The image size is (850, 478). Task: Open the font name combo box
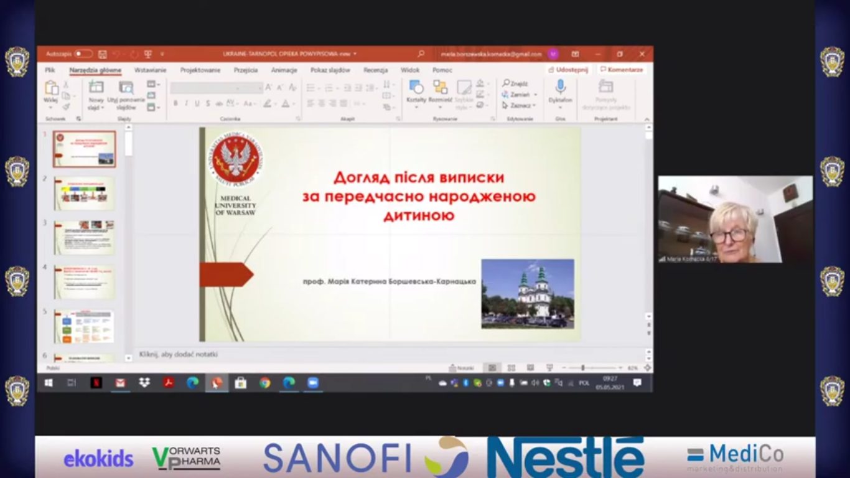[x=216, y=88]
